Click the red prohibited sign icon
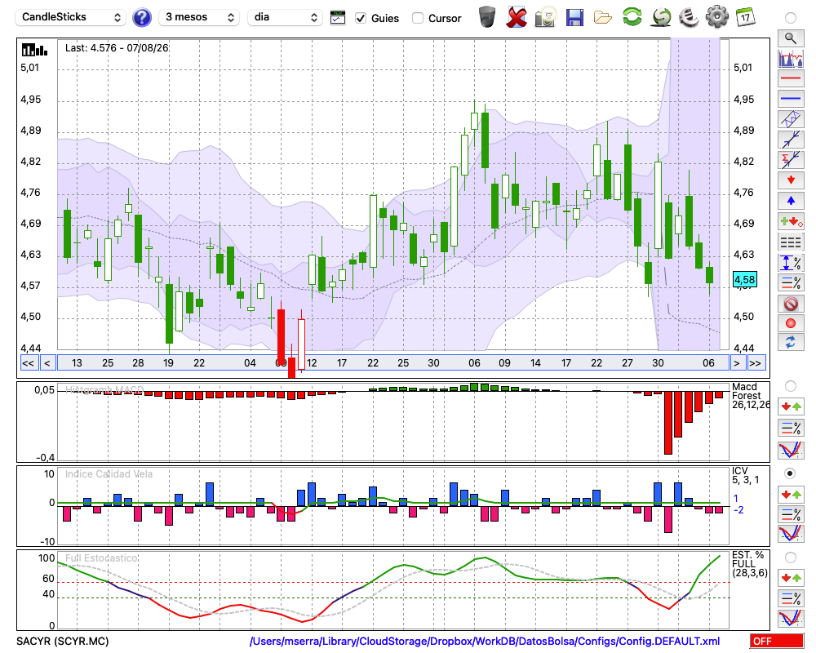 (791, 303)
